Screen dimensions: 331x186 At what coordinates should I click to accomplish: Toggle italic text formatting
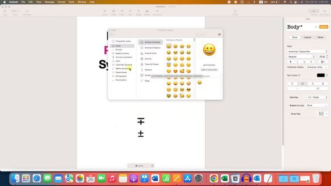297,62
